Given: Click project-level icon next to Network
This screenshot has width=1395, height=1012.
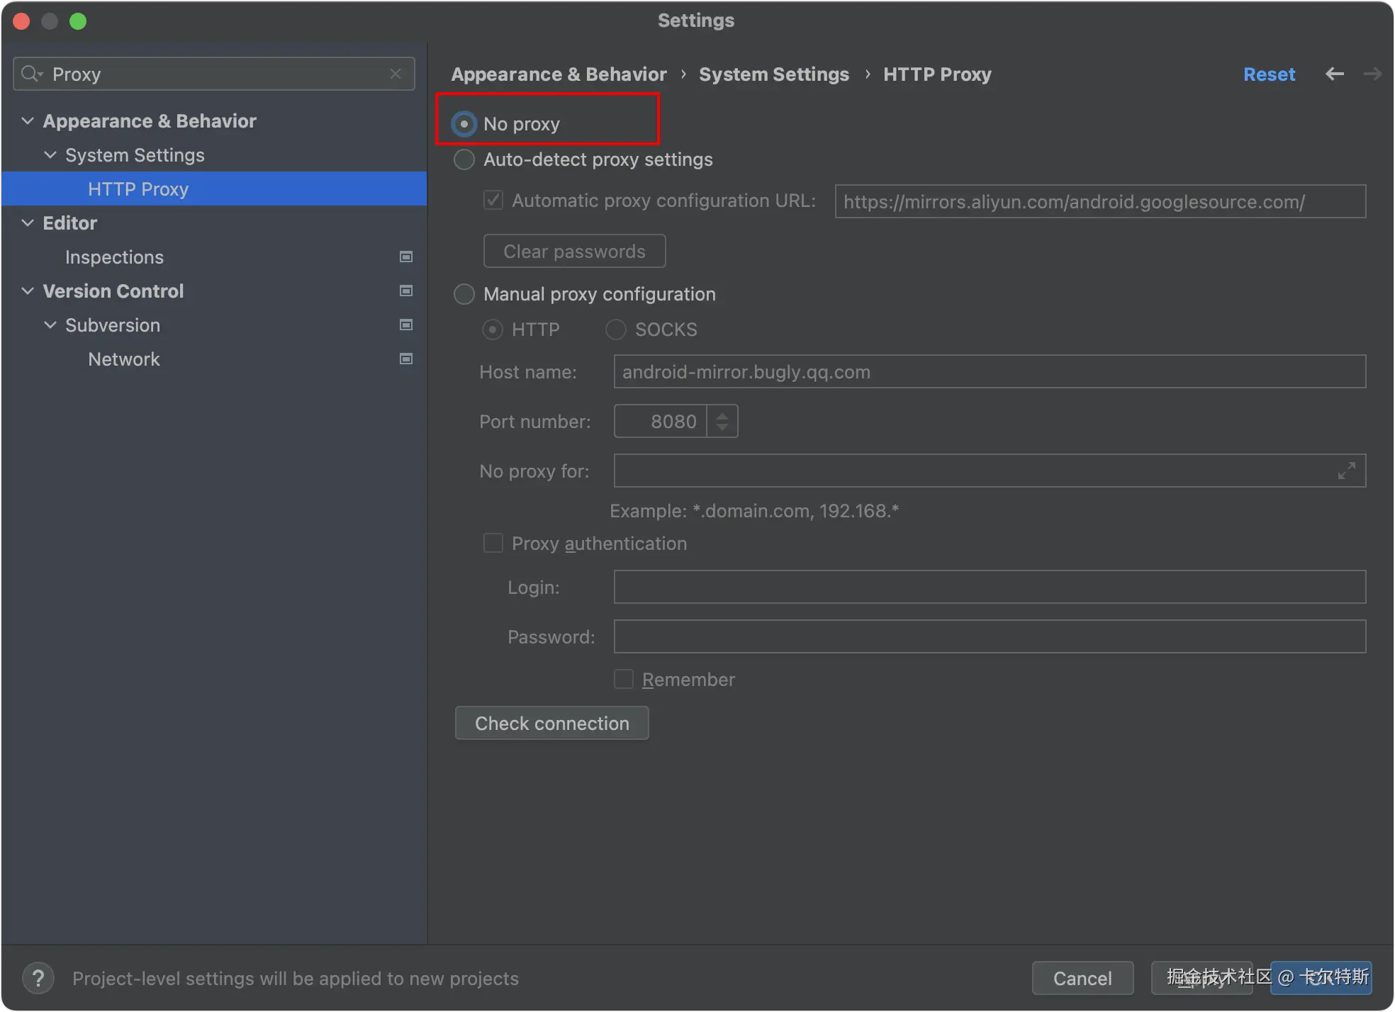Looking at the screenshot, I should [406, 359].
